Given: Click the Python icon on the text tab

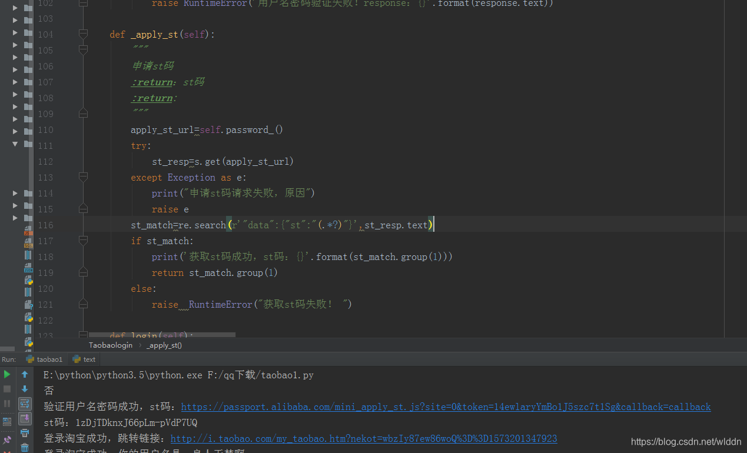Looking at the screenshot, I should pyautogui.click(x=77, y=359).
